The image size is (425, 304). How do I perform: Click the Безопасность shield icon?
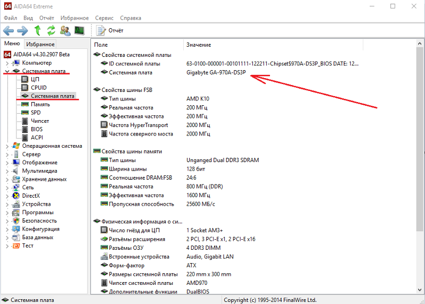pos(16,221)
